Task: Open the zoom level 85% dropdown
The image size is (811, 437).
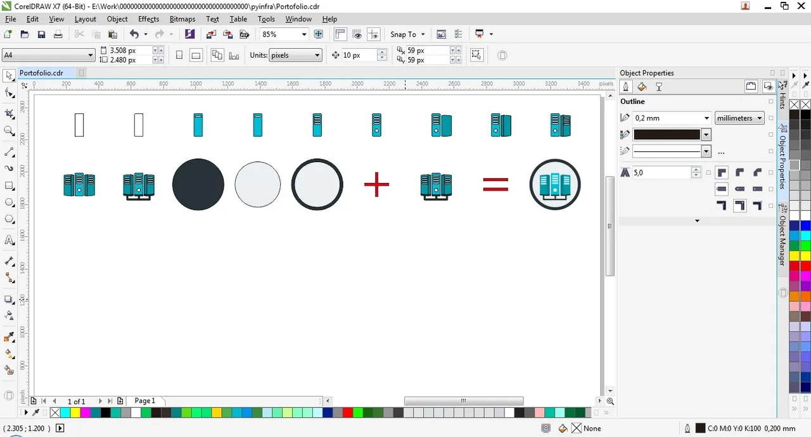Action: click(304, 34)
